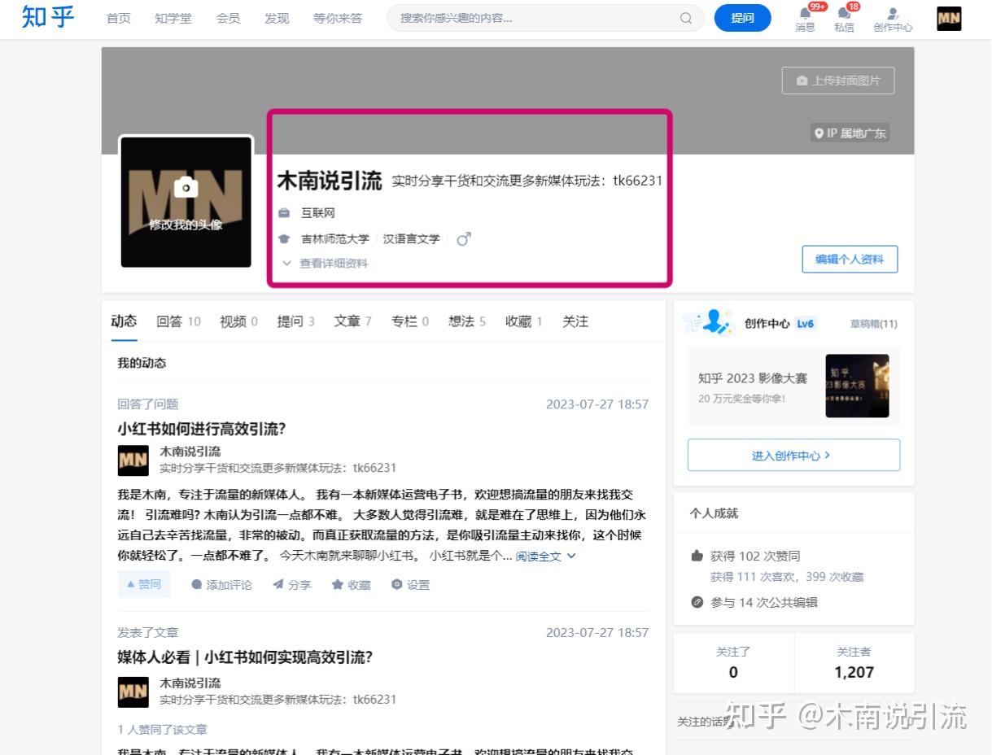Click the MN avatar in first answer
The height and width of the screenshot is (755, 992).
pos(133,460)
